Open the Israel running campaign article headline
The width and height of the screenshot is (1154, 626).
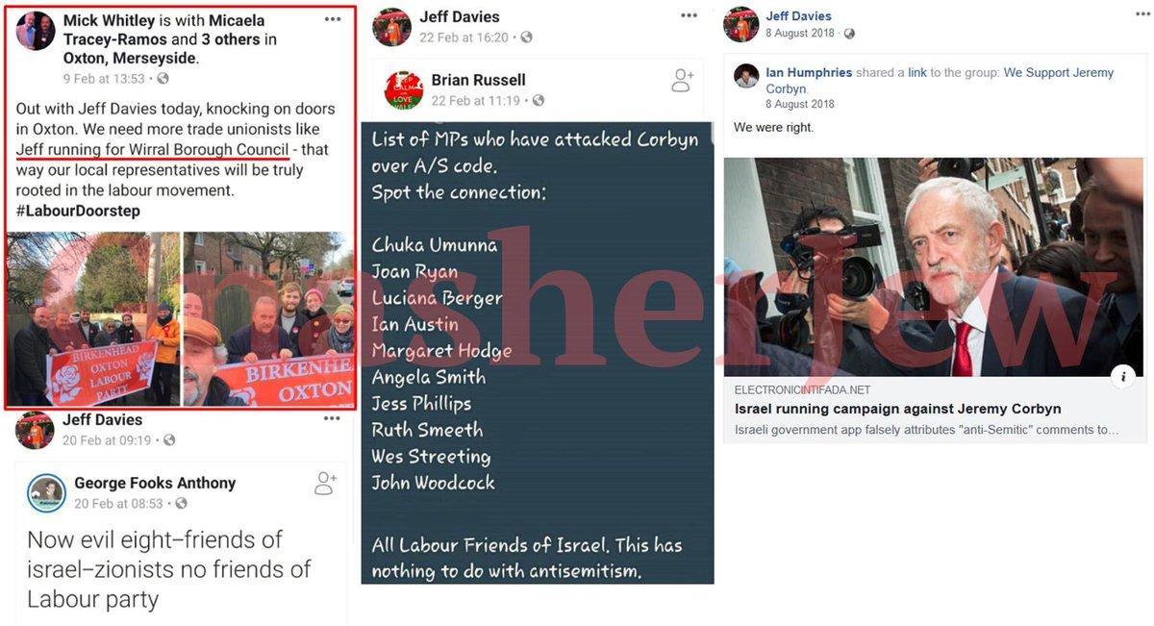coord(898,409)
